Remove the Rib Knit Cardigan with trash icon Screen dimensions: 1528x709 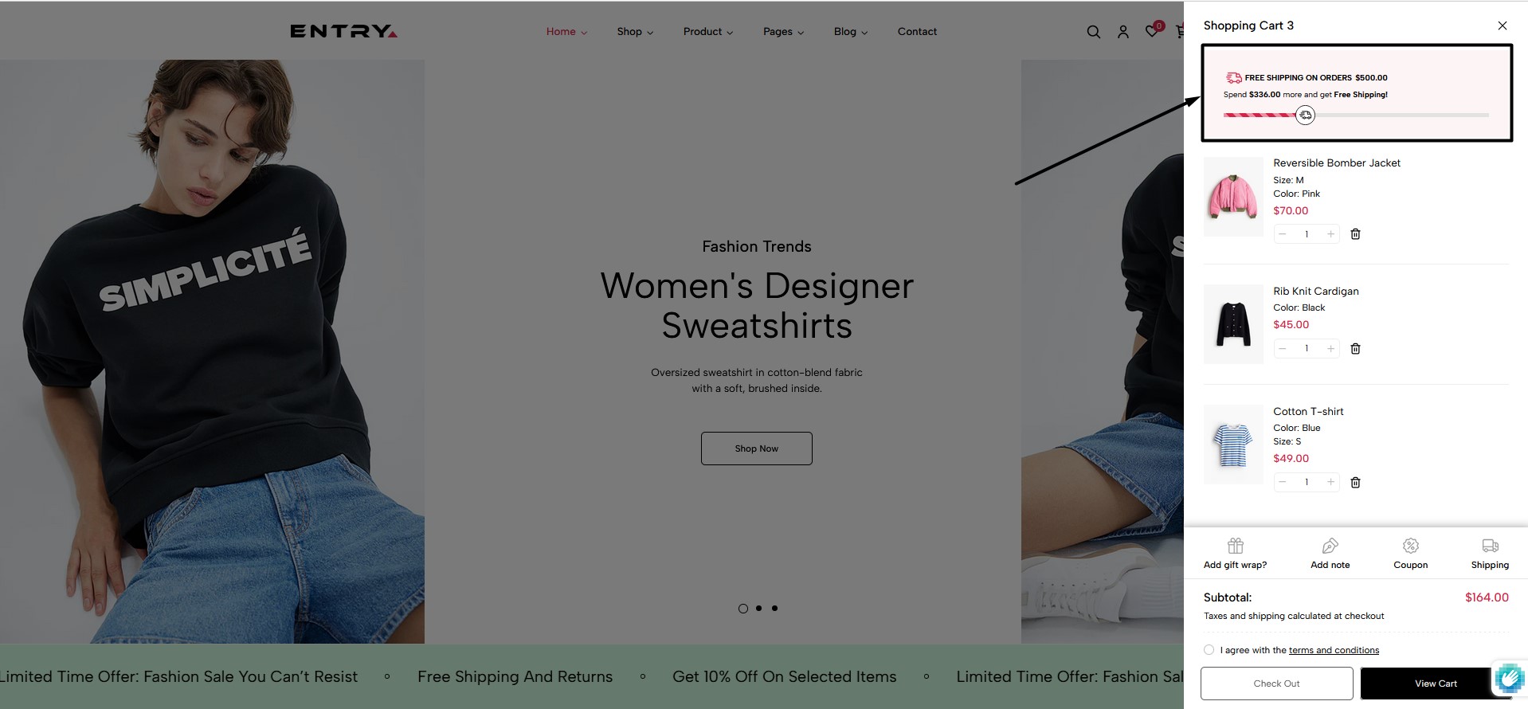click(x=1355, y=349)
